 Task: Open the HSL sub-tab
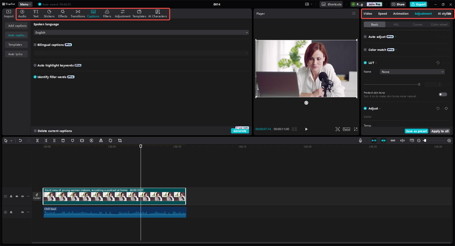pos(396,24)
